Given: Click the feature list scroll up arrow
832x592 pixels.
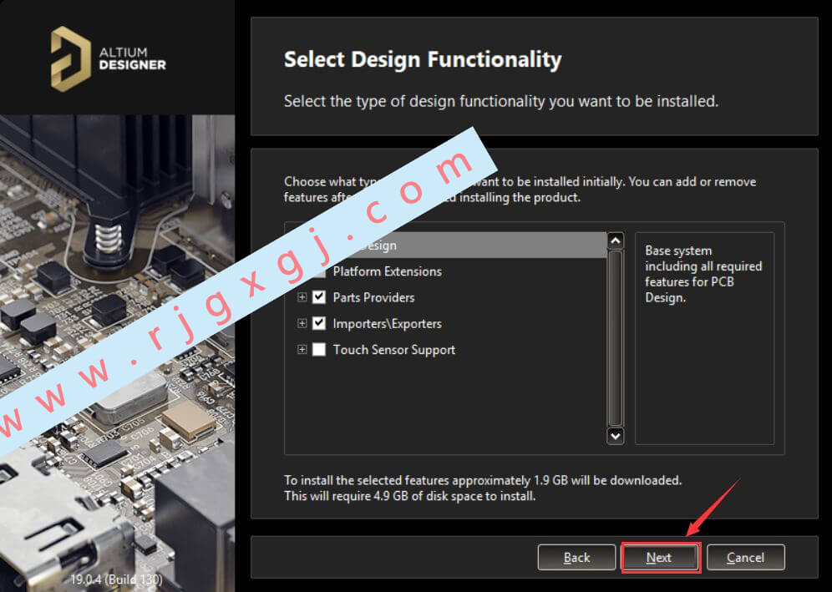Looking at the screenshot, I should 615,240.
